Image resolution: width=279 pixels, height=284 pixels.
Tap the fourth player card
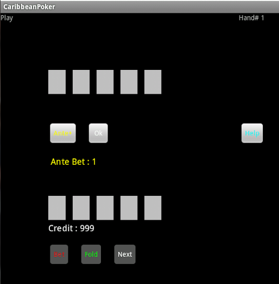(x=129, y=208)
